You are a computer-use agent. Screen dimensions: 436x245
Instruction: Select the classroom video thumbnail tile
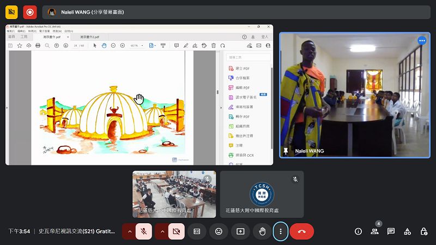[174, 194]
